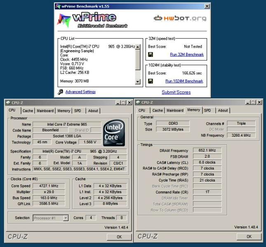The image size is (266, 247).
Task: Switch to Memory tab in left CPU-Z
Action: pos(64,111)
